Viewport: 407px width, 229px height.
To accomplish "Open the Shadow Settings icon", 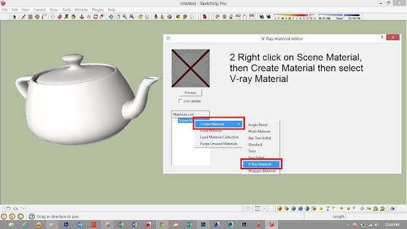I will point(261,17).
